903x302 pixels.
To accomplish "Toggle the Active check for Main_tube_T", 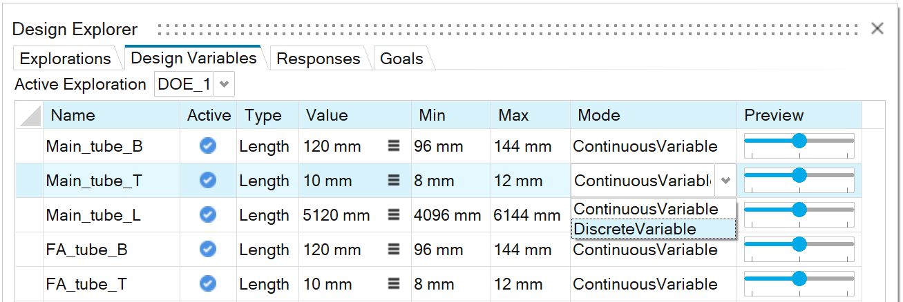I will pyautogui.click(x=207, y=180).
